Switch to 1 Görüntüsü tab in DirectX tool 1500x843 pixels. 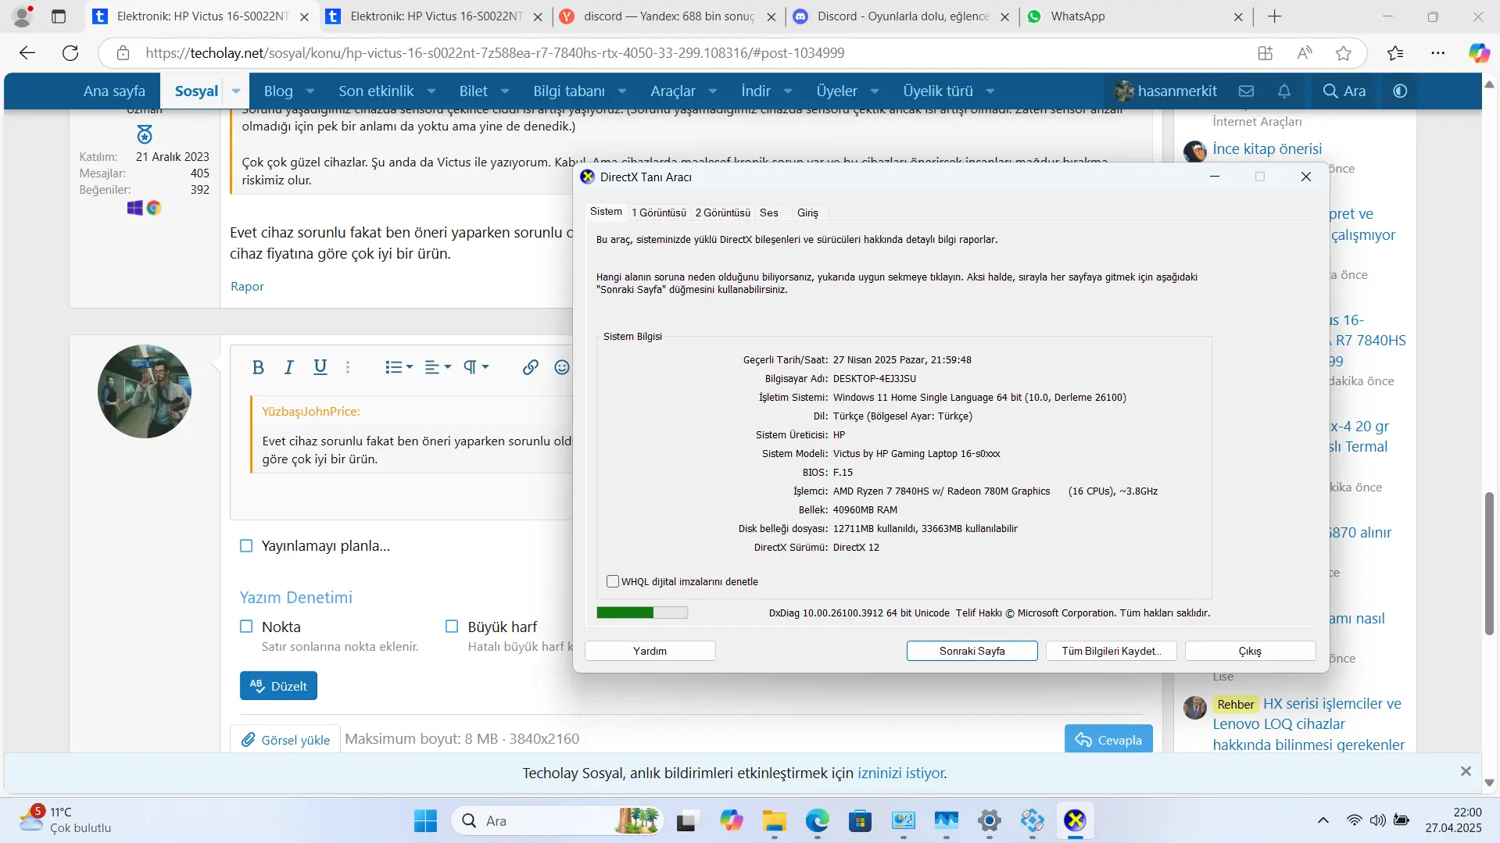click(659, 213)
